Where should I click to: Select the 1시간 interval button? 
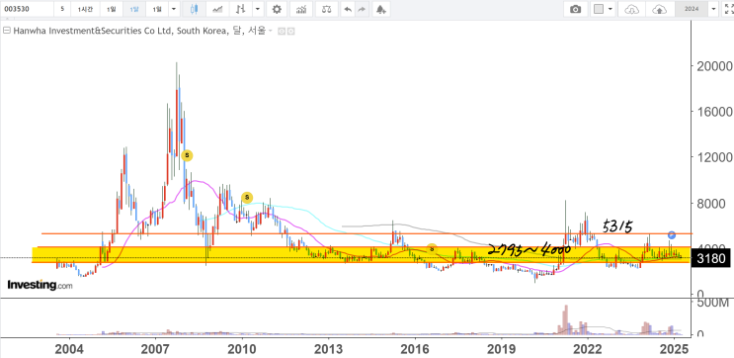tap(85, 9)
